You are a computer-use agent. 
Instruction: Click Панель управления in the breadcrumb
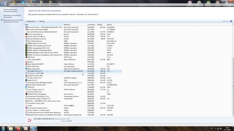[20, 5]
